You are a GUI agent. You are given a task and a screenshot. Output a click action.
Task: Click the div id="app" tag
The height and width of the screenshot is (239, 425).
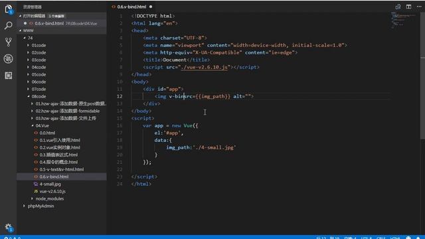coord(163,89)
